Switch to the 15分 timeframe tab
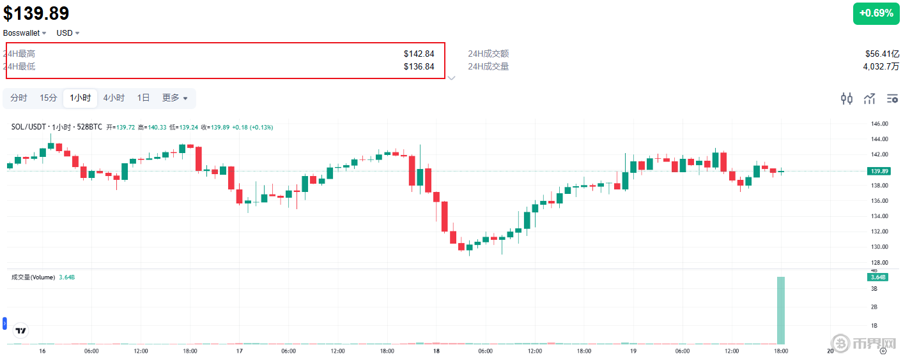Screen dimensions: 903x361 49,98
